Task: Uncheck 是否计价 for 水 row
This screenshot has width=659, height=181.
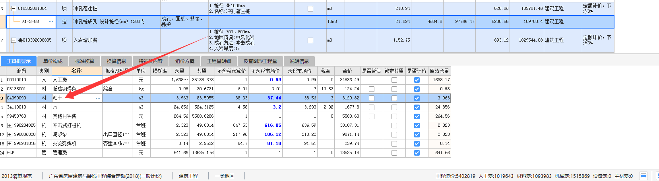Action: click(417, 107)
